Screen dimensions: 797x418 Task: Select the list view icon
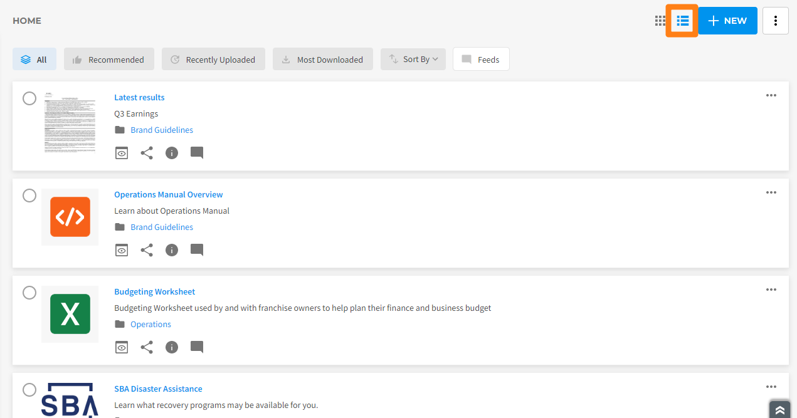(x=682, y=21)
